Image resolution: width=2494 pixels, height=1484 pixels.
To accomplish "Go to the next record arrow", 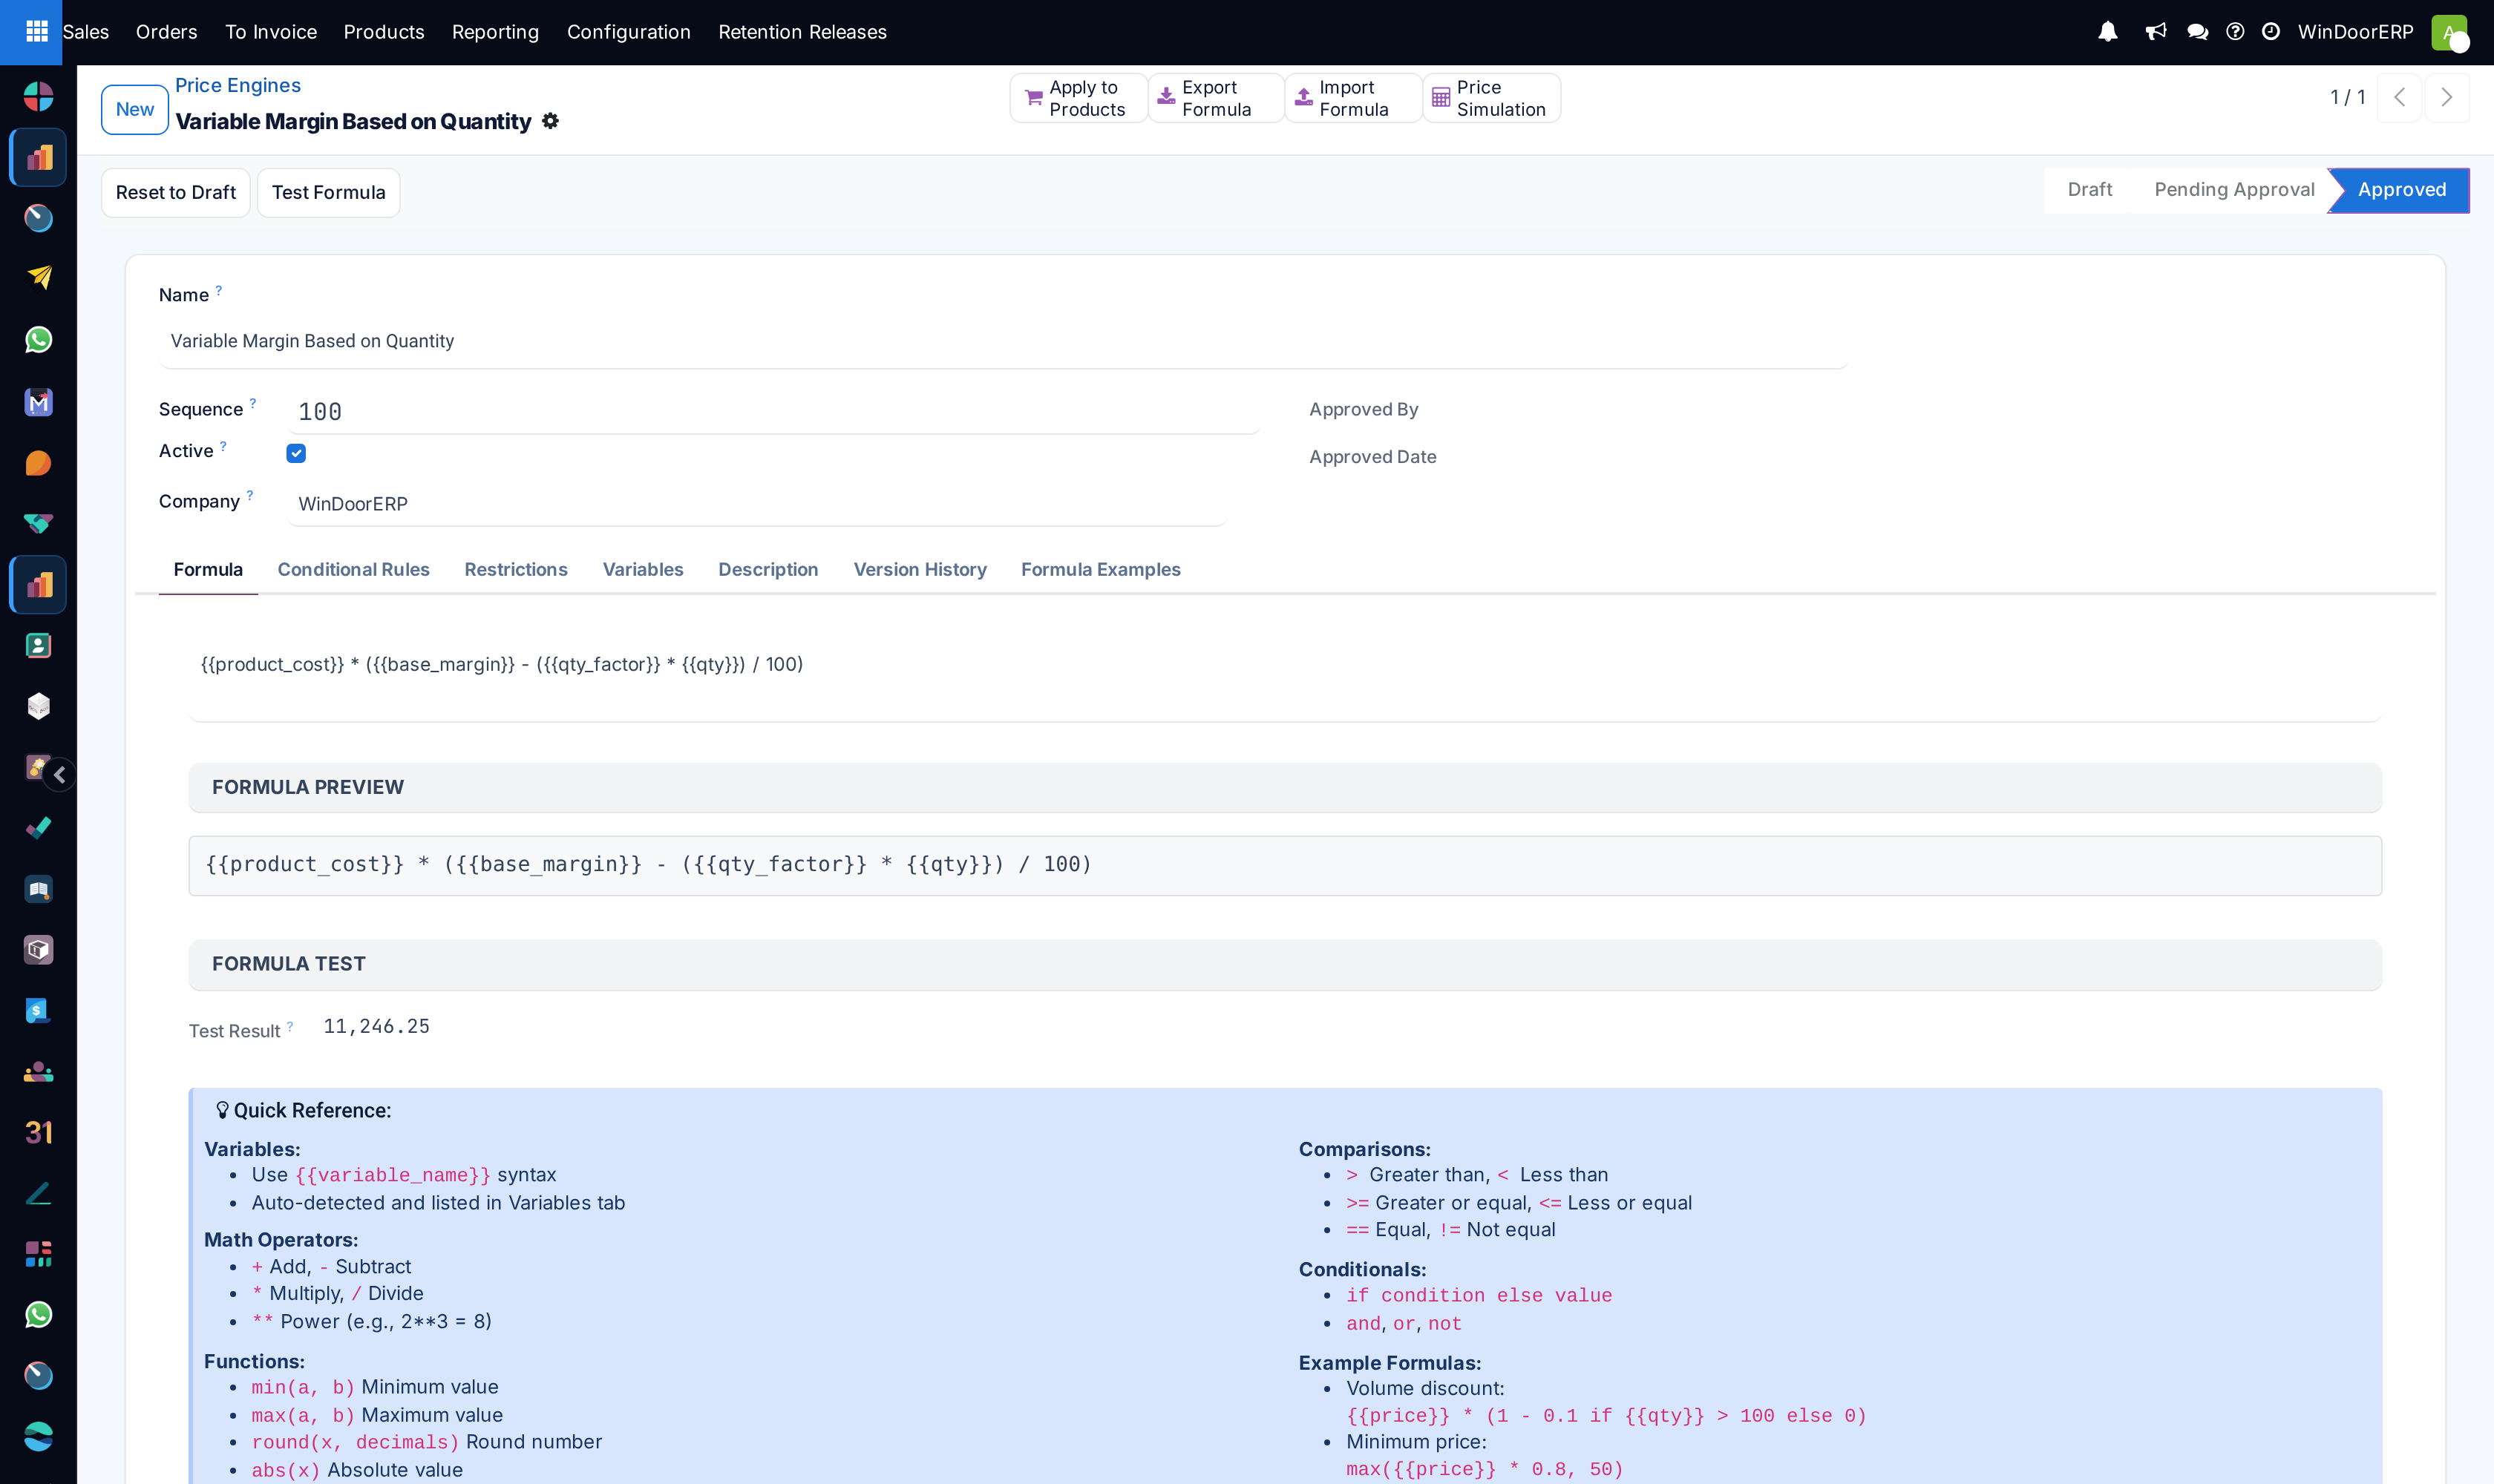I will pos(2446,97).
